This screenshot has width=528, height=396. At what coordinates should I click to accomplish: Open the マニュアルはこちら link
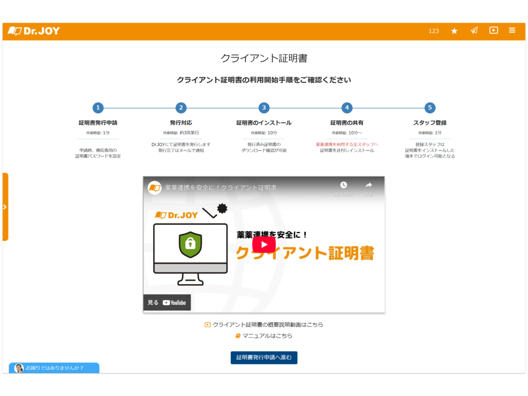267,336
